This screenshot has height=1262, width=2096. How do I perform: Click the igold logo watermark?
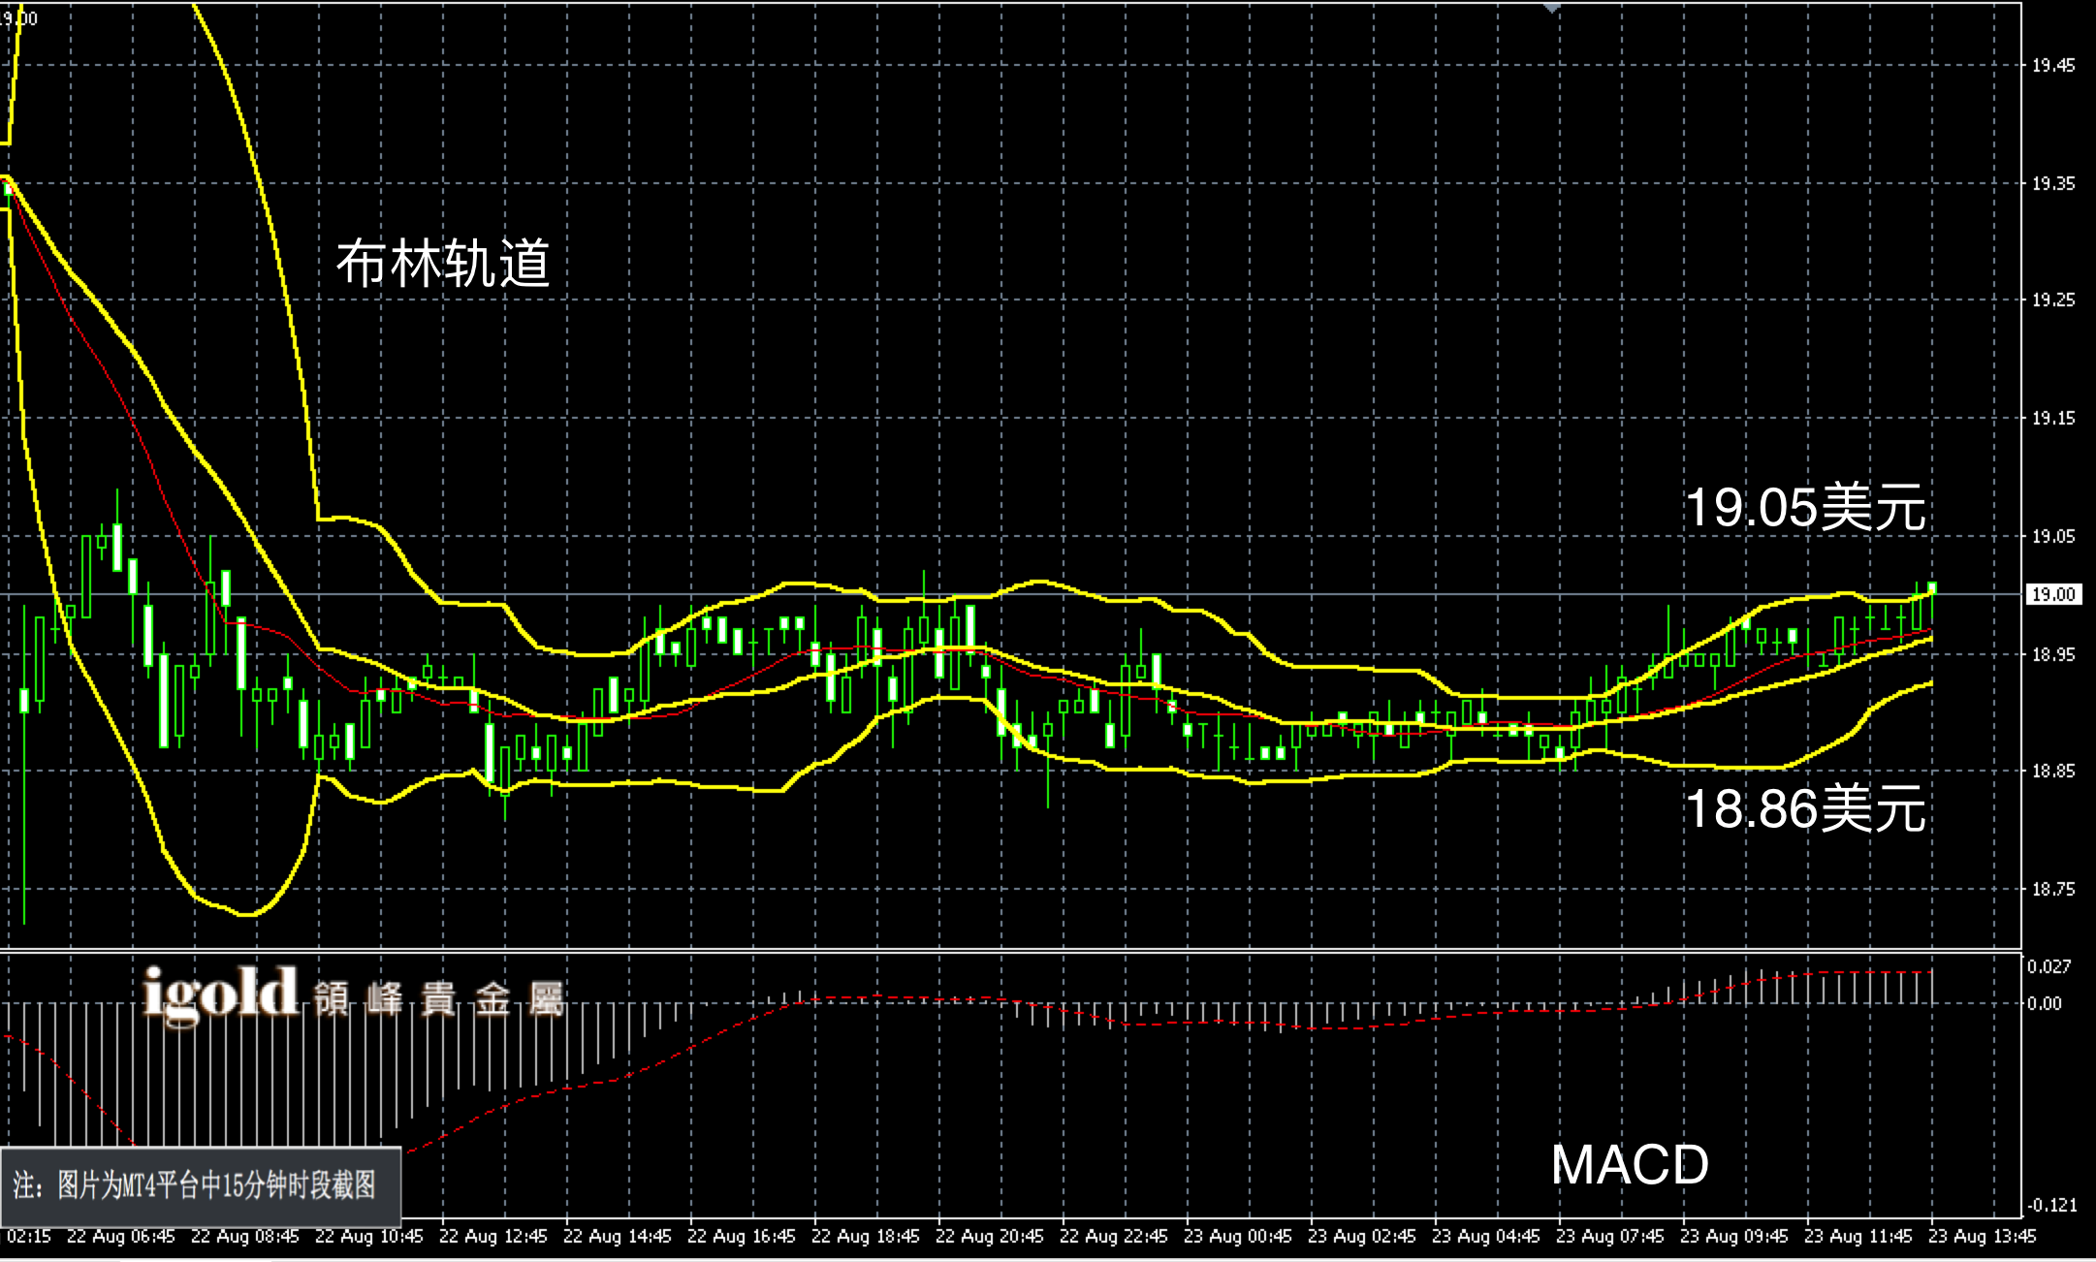[x=220, y=994]
